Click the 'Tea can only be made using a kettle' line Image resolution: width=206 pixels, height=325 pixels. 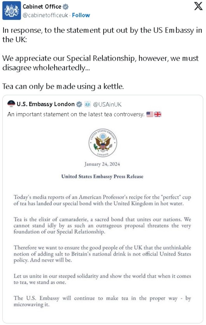point(63,86)
